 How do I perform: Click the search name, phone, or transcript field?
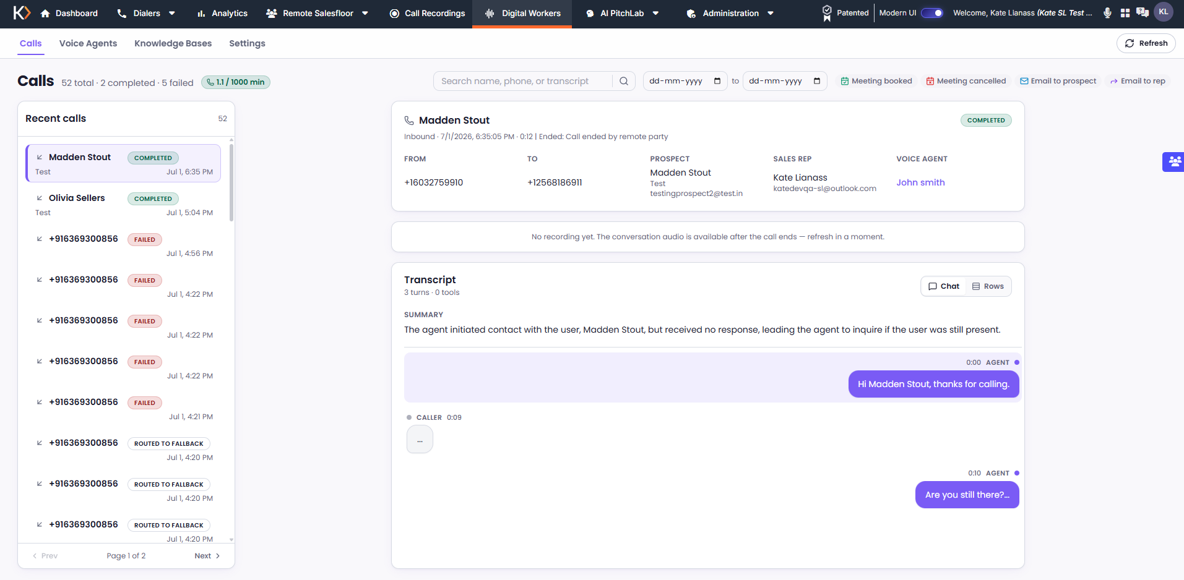coord(523,81)
